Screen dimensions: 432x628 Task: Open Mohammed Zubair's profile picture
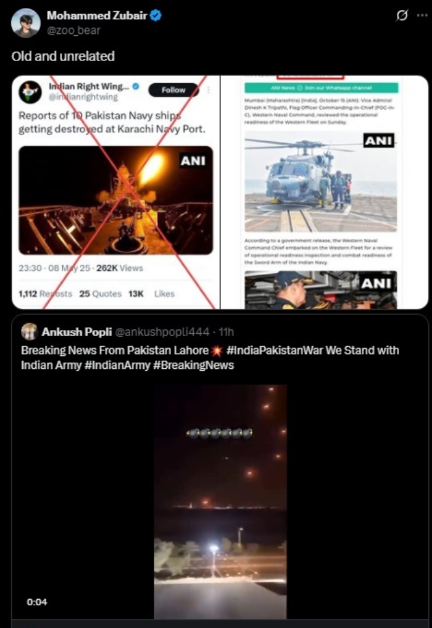[25, 23]
